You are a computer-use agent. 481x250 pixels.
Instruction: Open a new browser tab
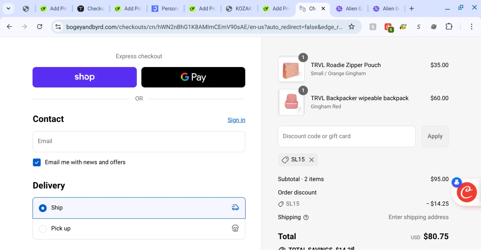click(412, 9)
